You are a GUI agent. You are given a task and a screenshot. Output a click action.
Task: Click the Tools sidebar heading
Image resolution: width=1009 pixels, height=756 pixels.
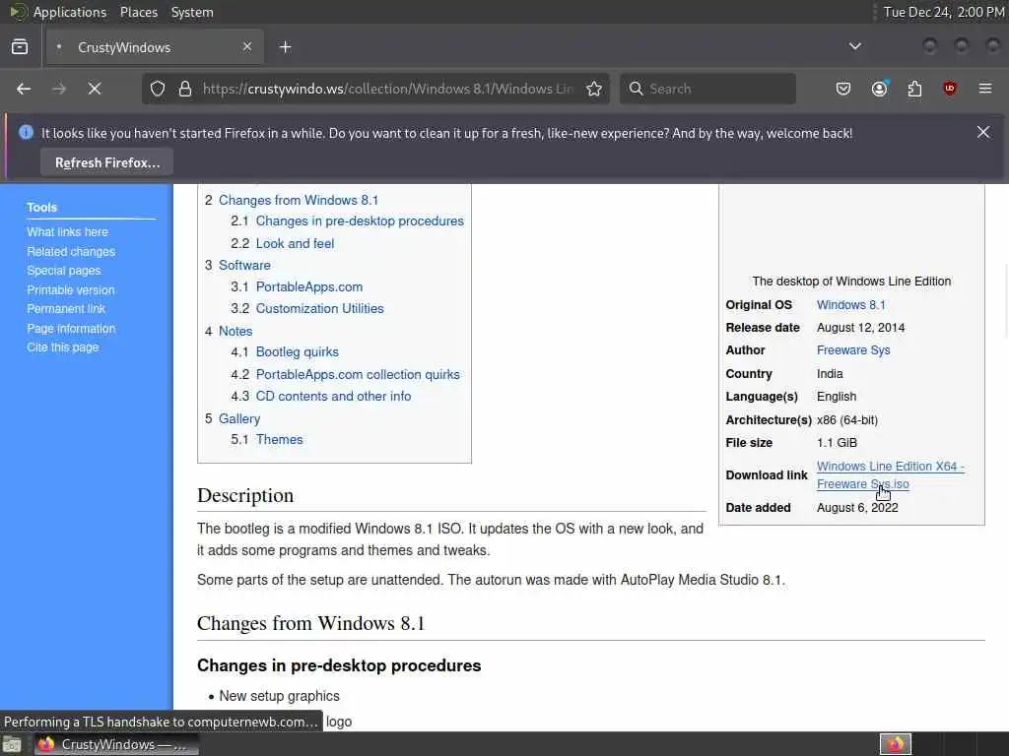(41, 208)
